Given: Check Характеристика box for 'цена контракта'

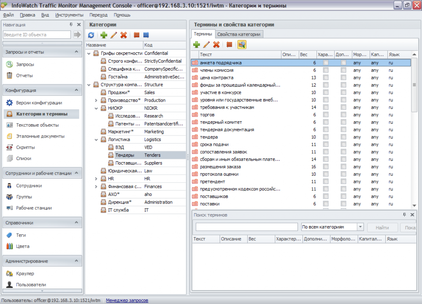Looking at the screenshot, I should (325, 78).
